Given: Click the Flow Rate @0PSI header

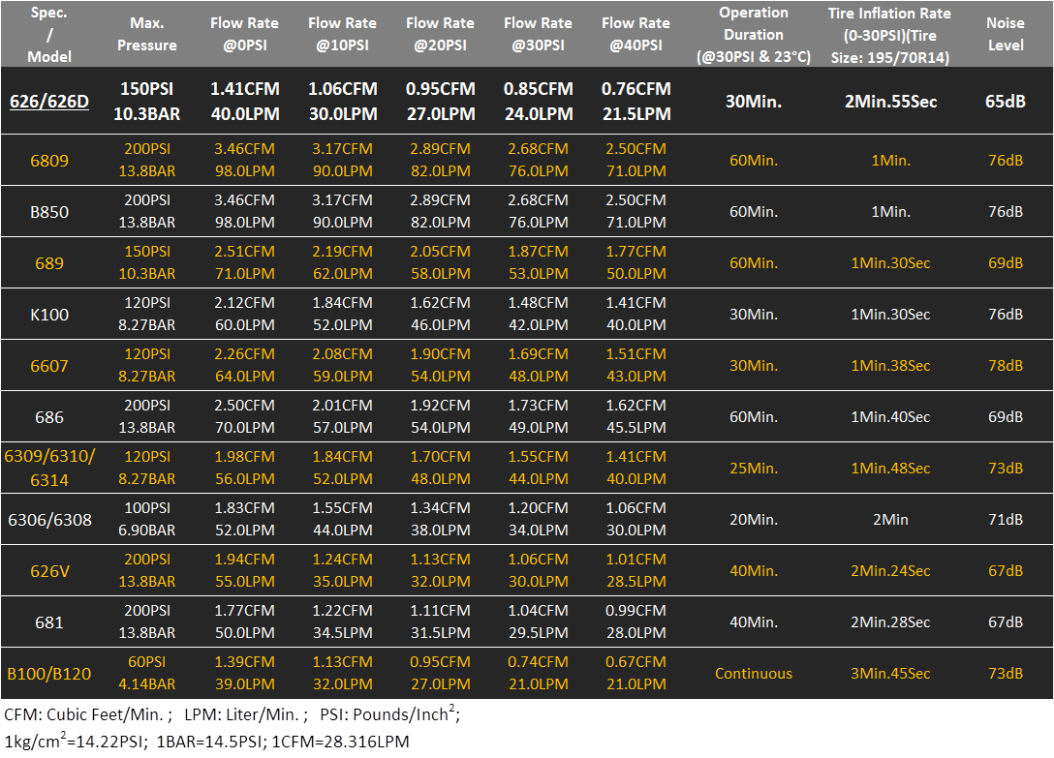Looking at the screenshot, I should 245,34.
